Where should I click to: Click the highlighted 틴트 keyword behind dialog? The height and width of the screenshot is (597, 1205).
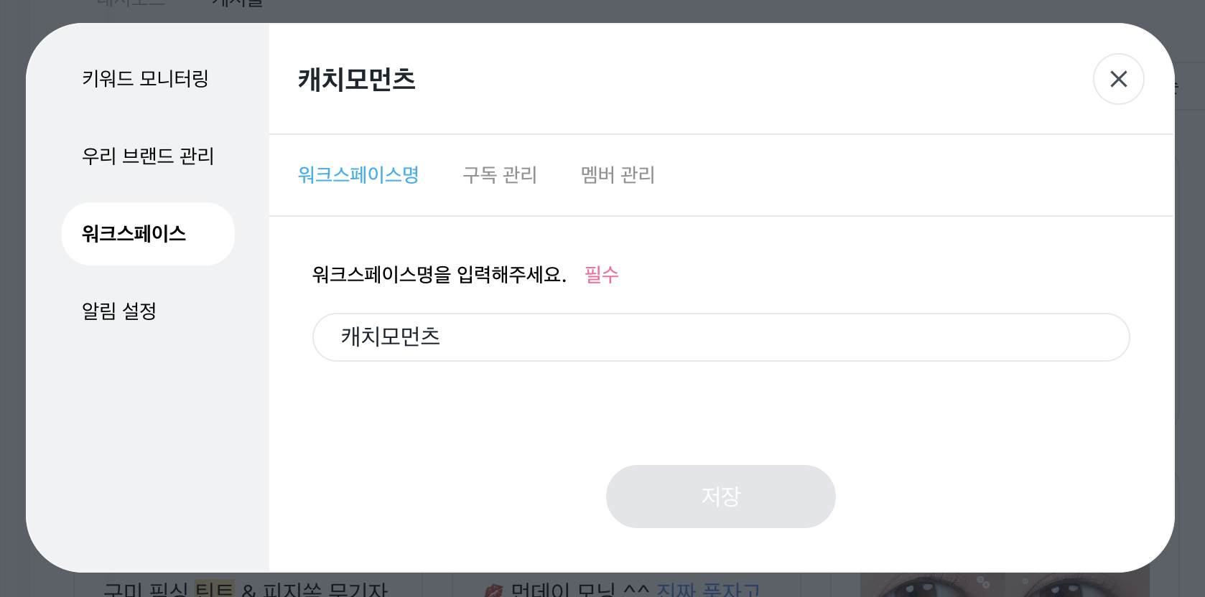[215, 588]
